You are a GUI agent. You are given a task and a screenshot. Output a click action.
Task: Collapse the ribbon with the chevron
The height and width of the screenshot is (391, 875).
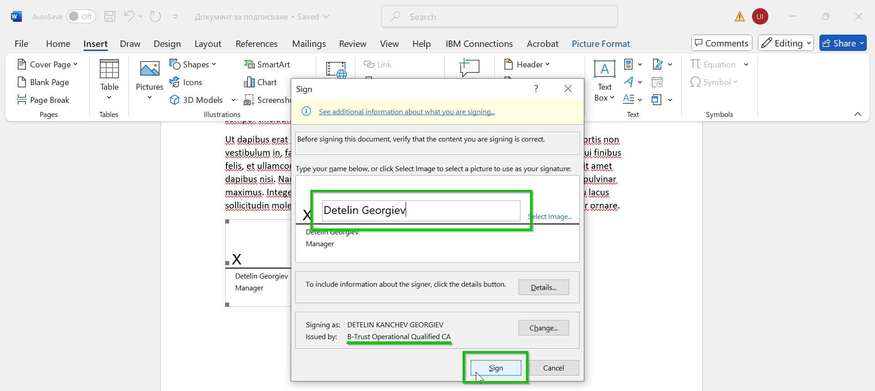click(858, 114)
